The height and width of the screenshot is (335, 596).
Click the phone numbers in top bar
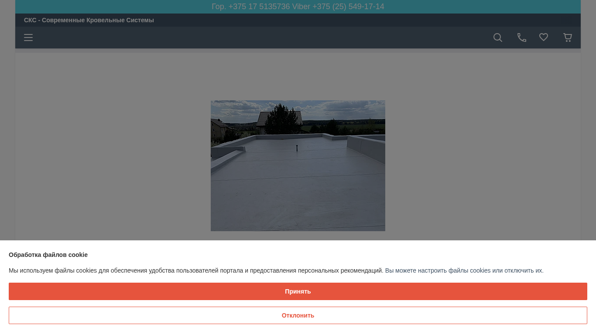[x=298, y=7]
